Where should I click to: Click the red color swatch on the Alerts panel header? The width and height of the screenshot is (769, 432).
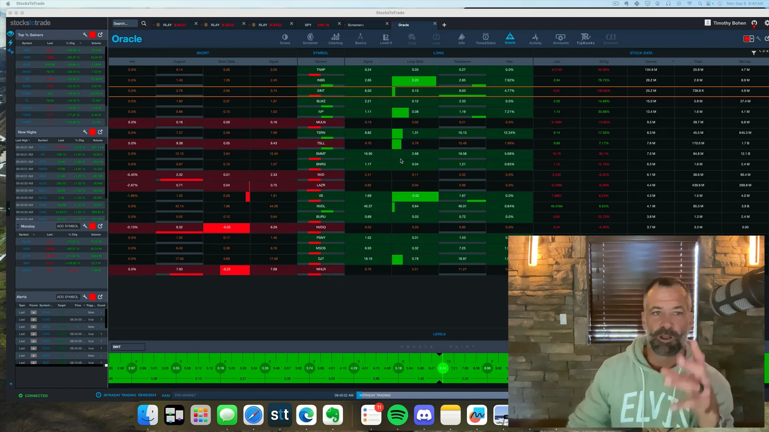tap(93, 297)
